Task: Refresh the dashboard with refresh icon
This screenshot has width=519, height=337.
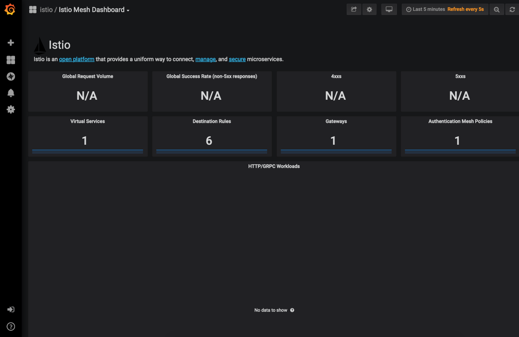Action: point(512,9)
